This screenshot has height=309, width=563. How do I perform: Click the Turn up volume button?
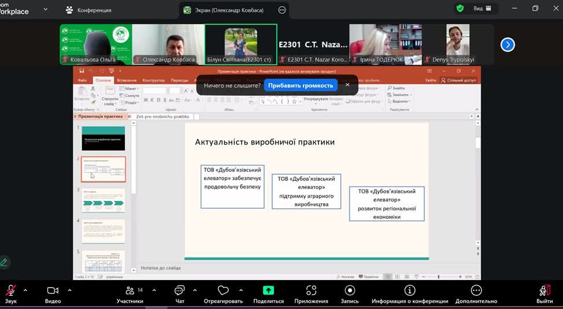(301, 85)
